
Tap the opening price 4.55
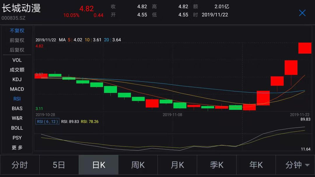[142, 15]
